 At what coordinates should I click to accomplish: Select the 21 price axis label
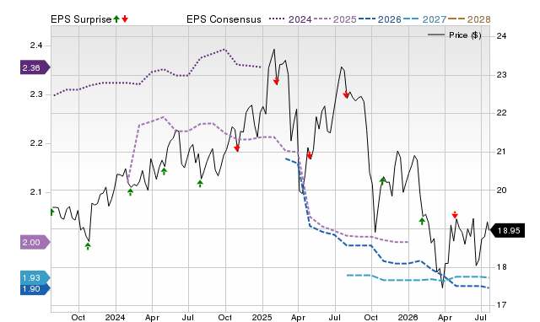click(x=501, y=152)
